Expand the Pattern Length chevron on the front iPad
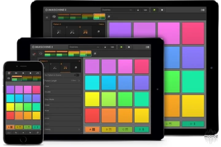 pyautogui.click(x=79, y=81)
